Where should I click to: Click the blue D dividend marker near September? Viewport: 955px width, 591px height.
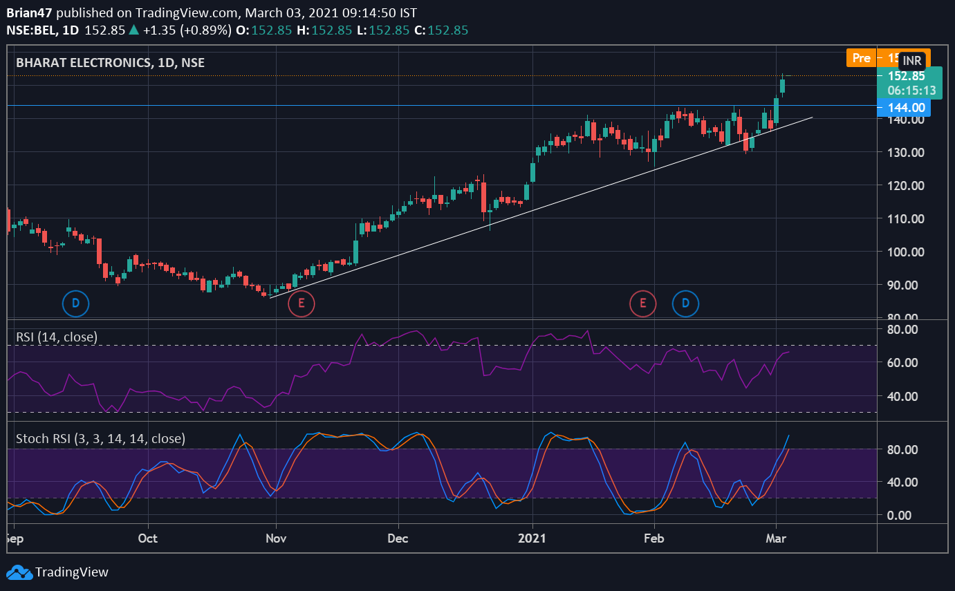click(x=76, y=303)
